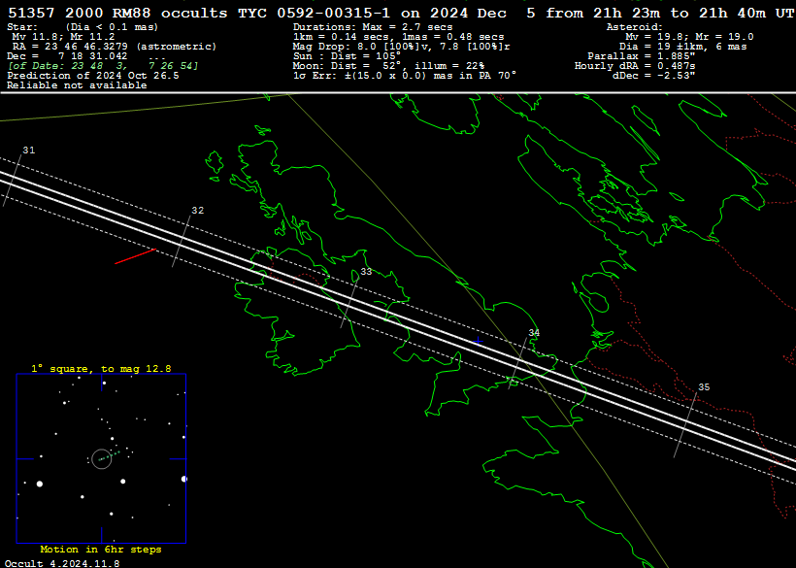Click the circled target star in finder chart

[102, 458]
